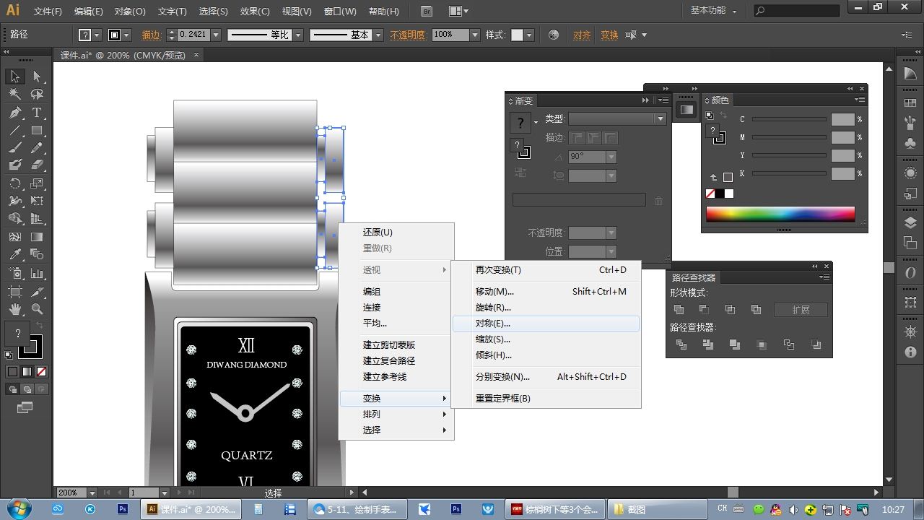Image resolution: width=924 pixels, height=520 pixels.
Task: Click the Cyan C slider track
Action: pos(789,119)
